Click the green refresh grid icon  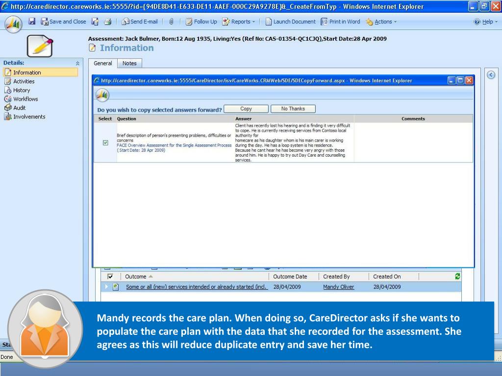[x=457, y=276]
